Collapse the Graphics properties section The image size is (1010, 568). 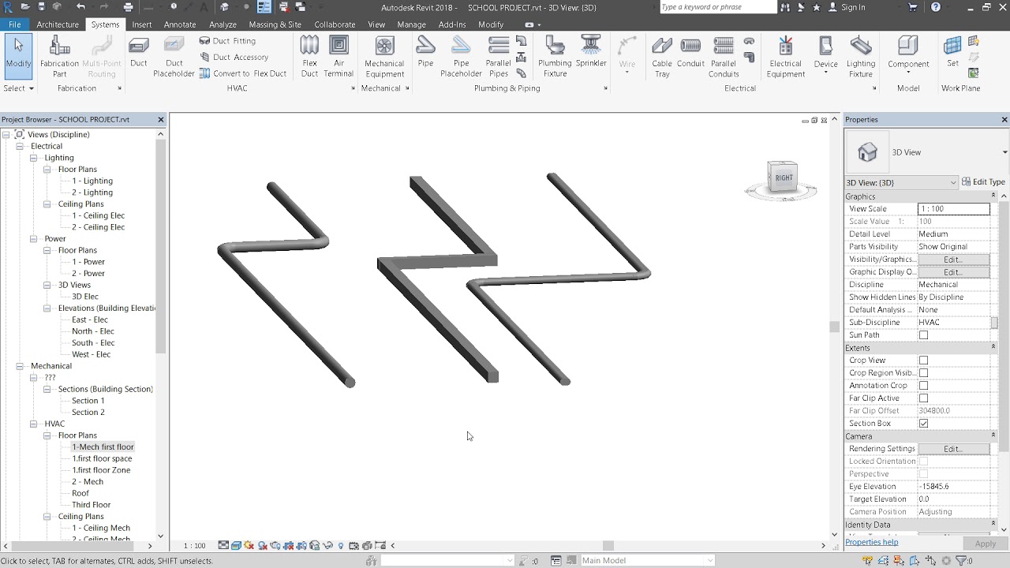(x=993, y=196)
